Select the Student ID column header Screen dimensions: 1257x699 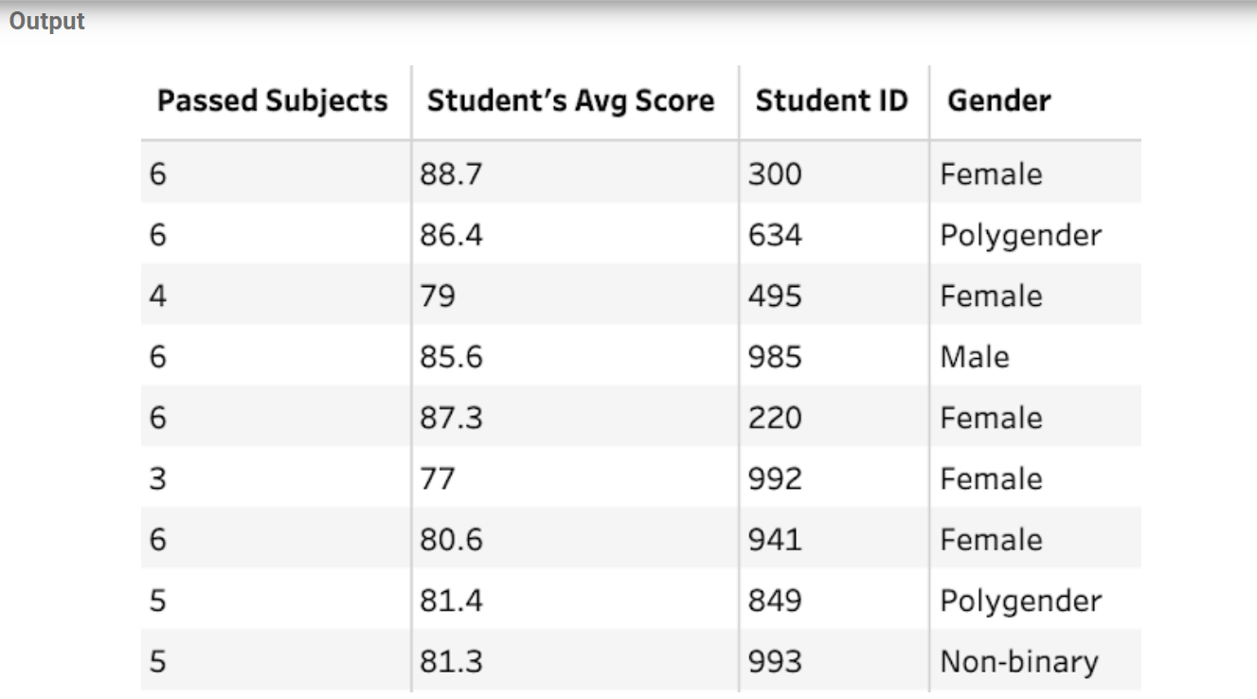click(x=831, y=101)
